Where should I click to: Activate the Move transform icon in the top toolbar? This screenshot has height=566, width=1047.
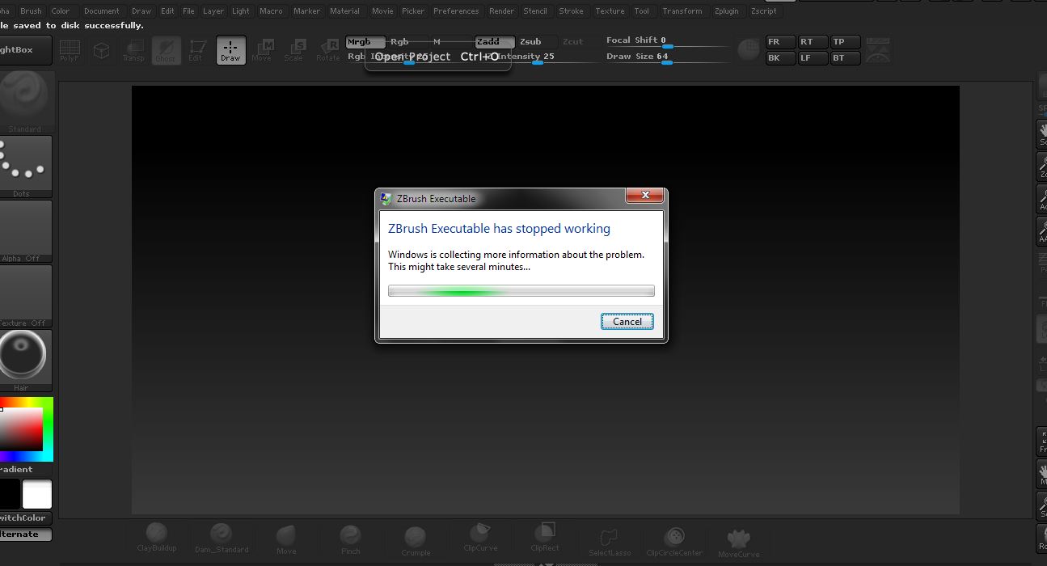(262, 50)
